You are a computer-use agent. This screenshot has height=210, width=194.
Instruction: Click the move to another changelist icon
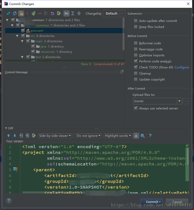[34, 13]
